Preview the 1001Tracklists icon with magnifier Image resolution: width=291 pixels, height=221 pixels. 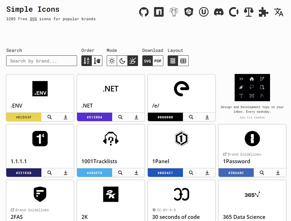(x=120, y=173)
